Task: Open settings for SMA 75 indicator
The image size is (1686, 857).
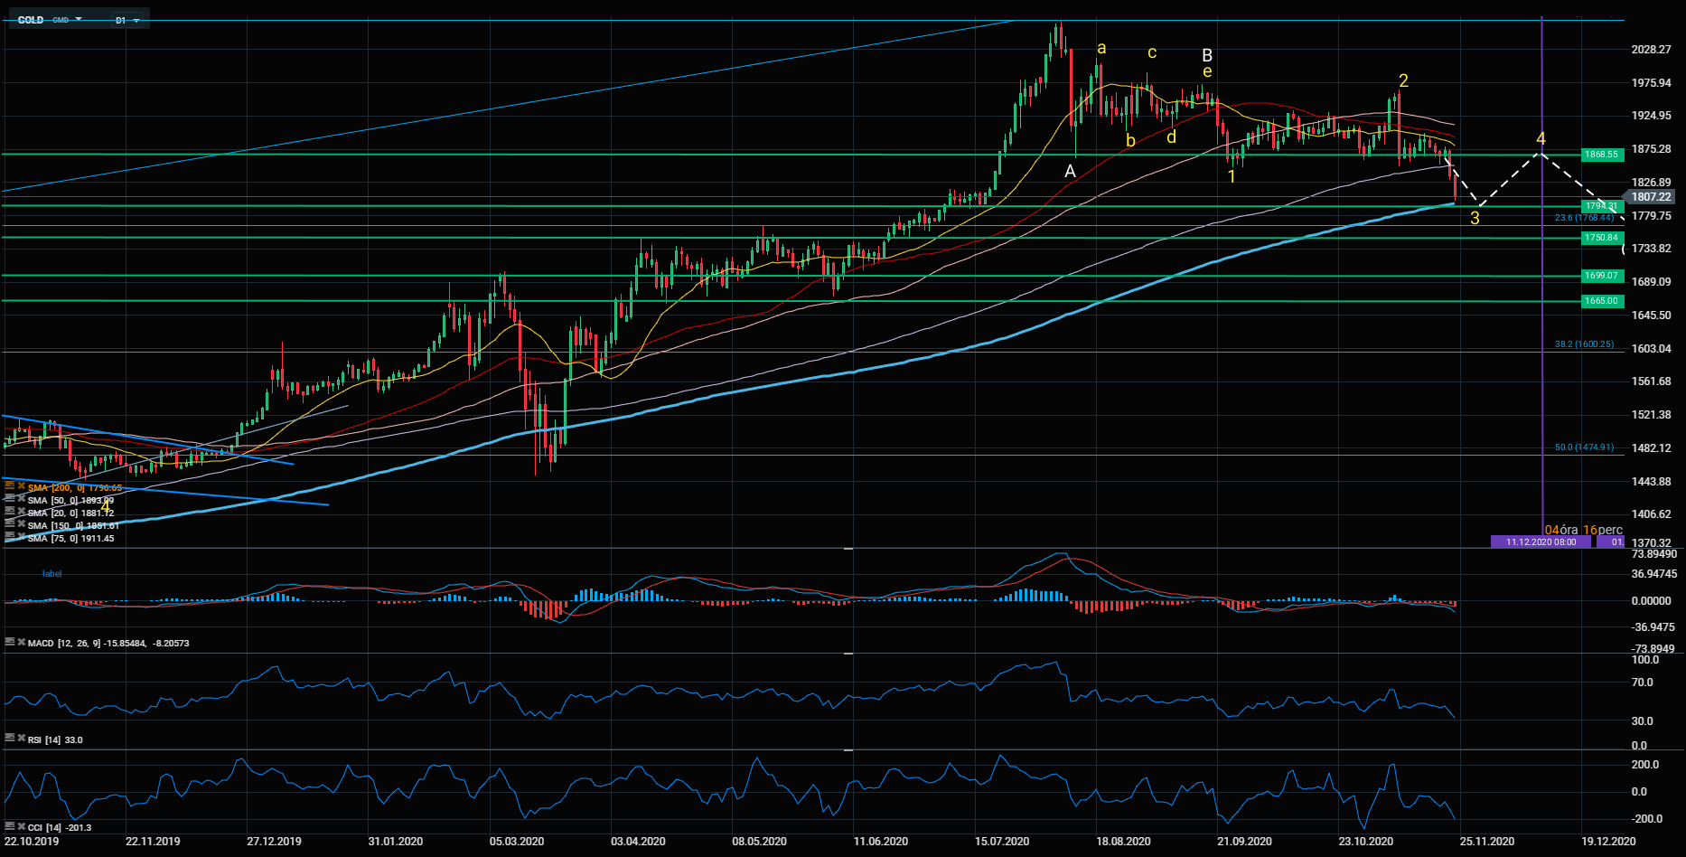Action: coord(10,537)
